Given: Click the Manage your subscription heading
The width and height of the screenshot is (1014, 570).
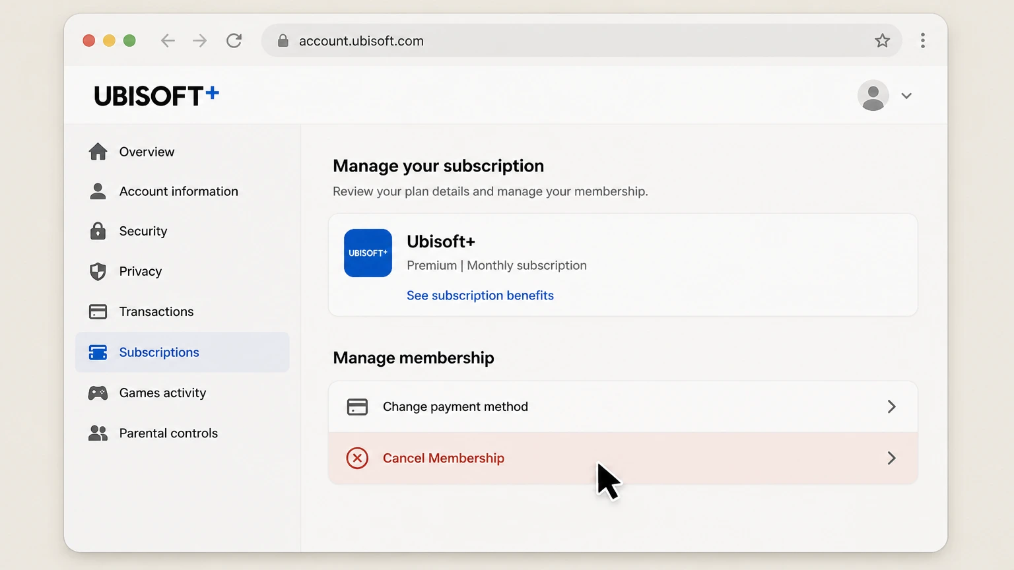Looking at the screenshot, I should tap(438, 166).
